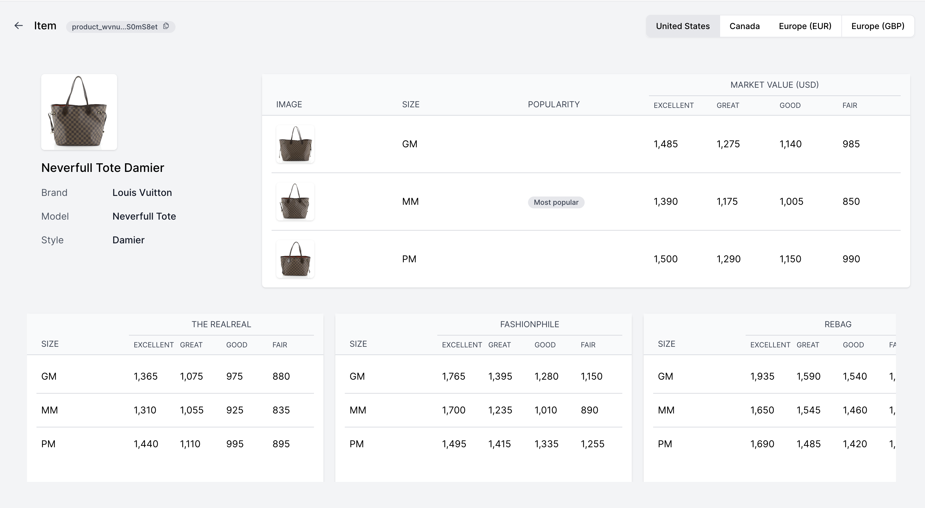Click the Louis Vuitton brand value

(x=142, y=192)
